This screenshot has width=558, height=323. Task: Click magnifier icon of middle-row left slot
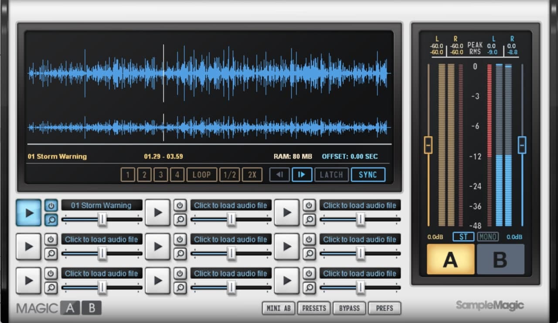click(x=51, y=253)
